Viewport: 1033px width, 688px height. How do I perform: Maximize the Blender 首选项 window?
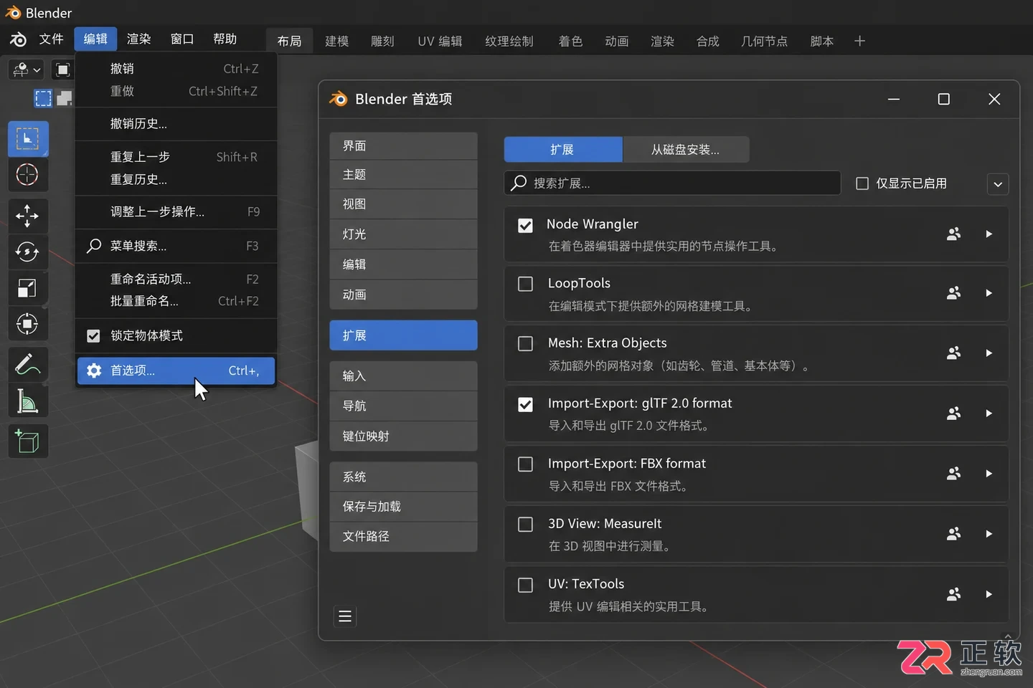coord(944,99)
